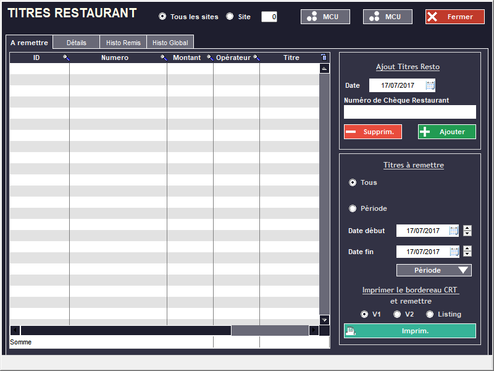The width and height of the screenshot is (494, 371).
Task: Switch to the Détails tab
Action: (x=76, y=43)
